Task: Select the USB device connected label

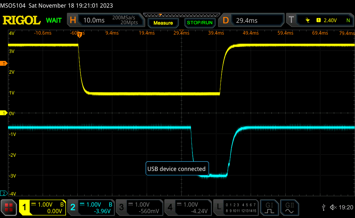Action: (x=177, y=169)
